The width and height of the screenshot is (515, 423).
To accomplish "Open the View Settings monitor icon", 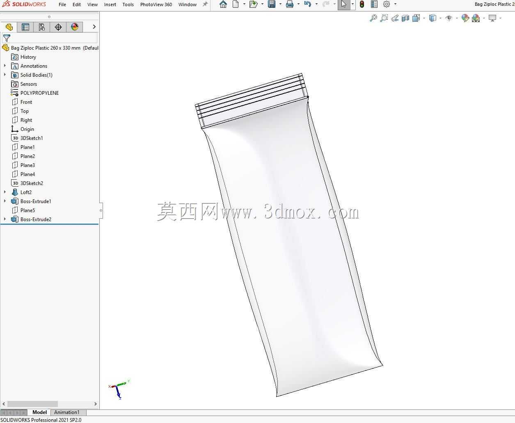I will (x=492, y=18).
